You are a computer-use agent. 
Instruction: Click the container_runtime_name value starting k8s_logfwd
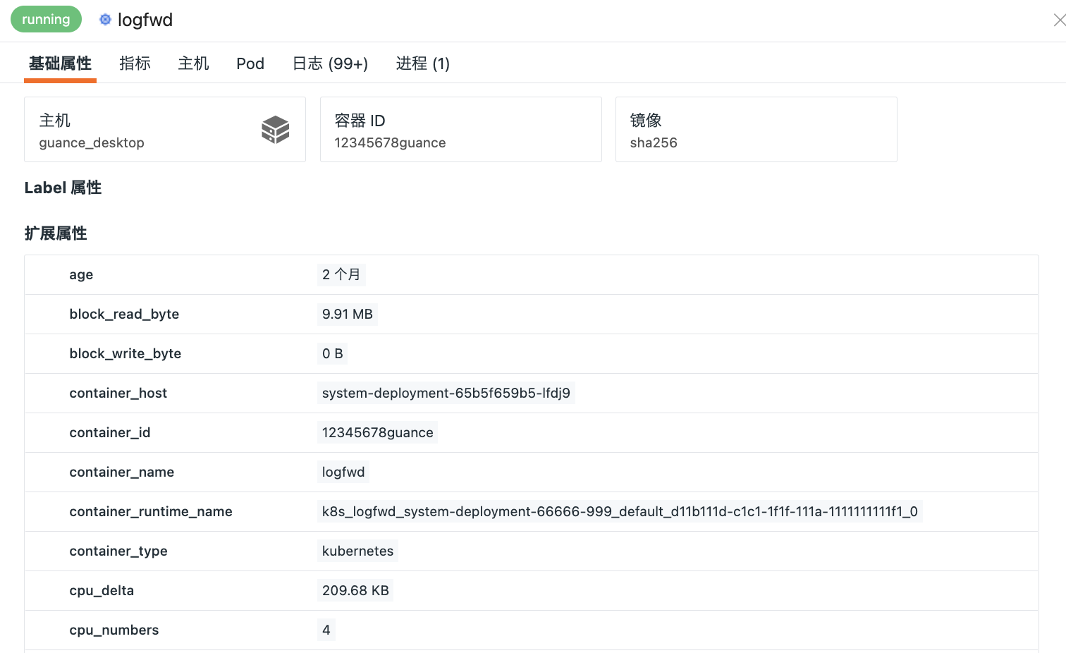click(619, 511)
